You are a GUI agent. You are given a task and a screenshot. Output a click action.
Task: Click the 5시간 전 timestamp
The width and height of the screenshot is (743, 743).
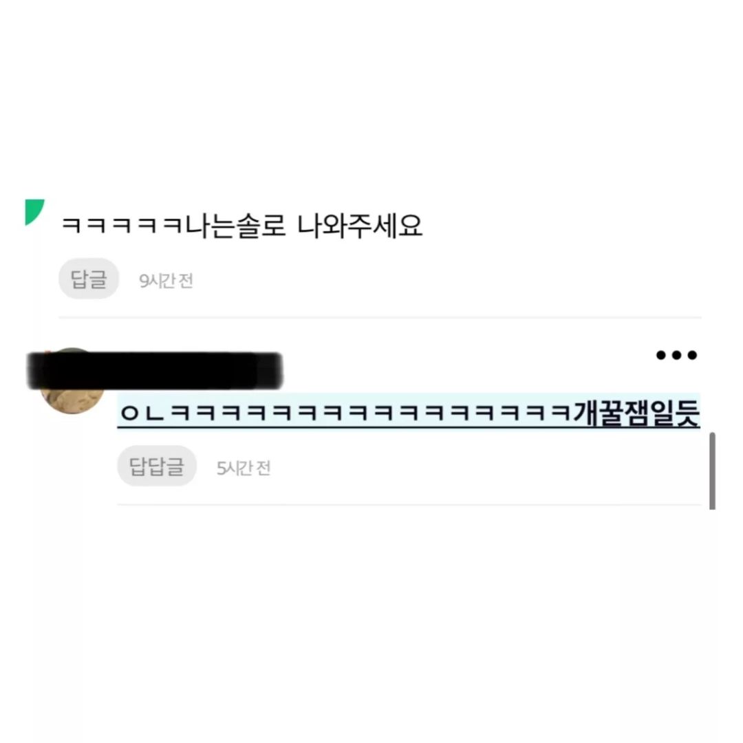[x=244, y=469]
